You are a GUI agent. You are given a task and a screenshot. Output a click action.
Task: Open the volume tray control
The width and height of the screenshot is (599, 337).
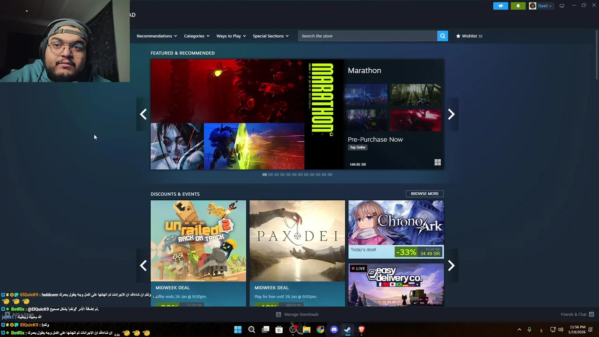pos(561,330)
